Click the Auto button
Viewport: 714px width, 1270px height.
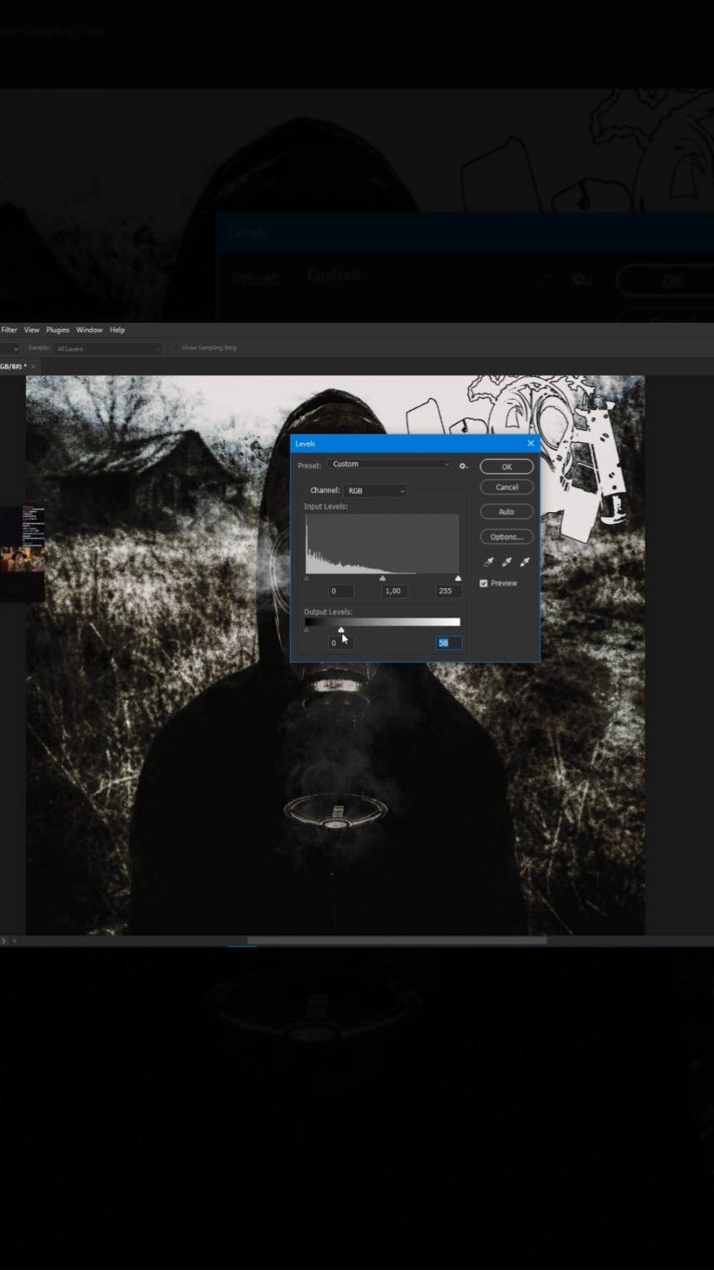[507, 511]
